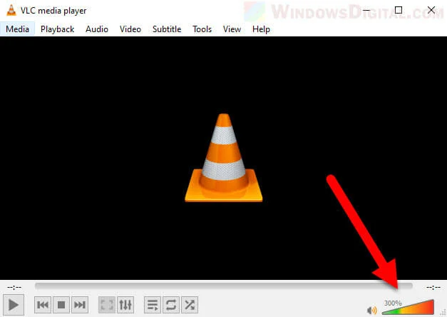Click the elapsed time label at left
The width and height of the screenshot is (447, 317).
point(14,287)
